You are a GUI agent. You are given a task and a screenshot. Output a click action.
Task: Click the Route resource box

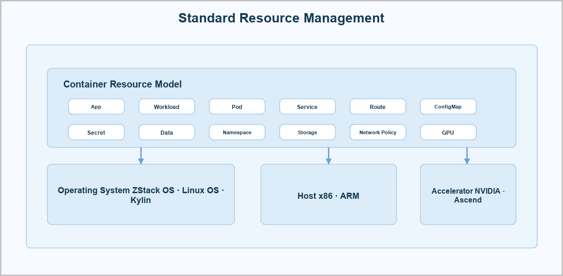[378, 107]
